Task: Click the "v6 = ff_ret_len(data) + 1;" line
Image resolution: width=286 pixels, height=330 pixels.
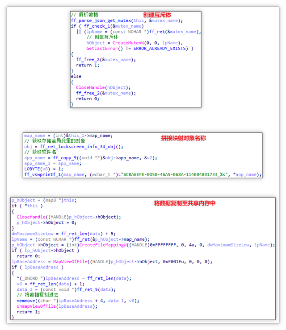Action: 50,284
